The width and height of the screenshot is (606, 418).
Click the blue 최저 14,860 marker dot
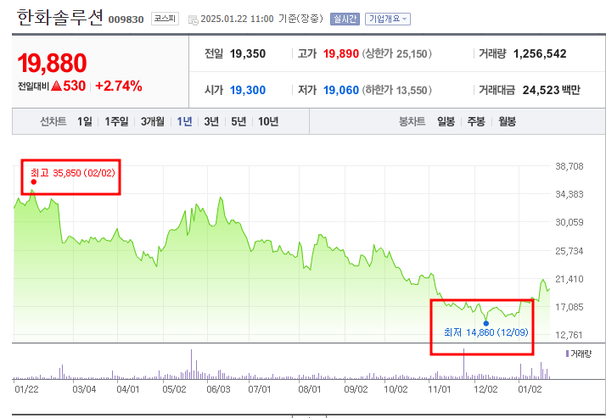tap(486, 323)
